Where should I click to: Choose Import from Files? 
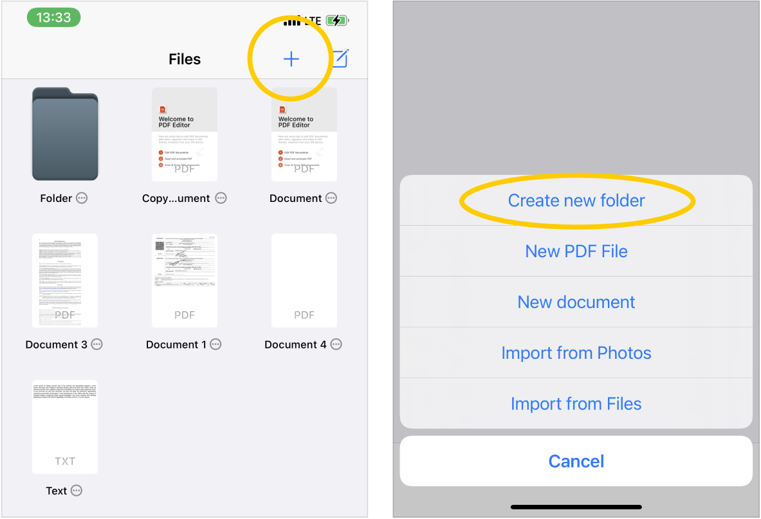[576, 403]
